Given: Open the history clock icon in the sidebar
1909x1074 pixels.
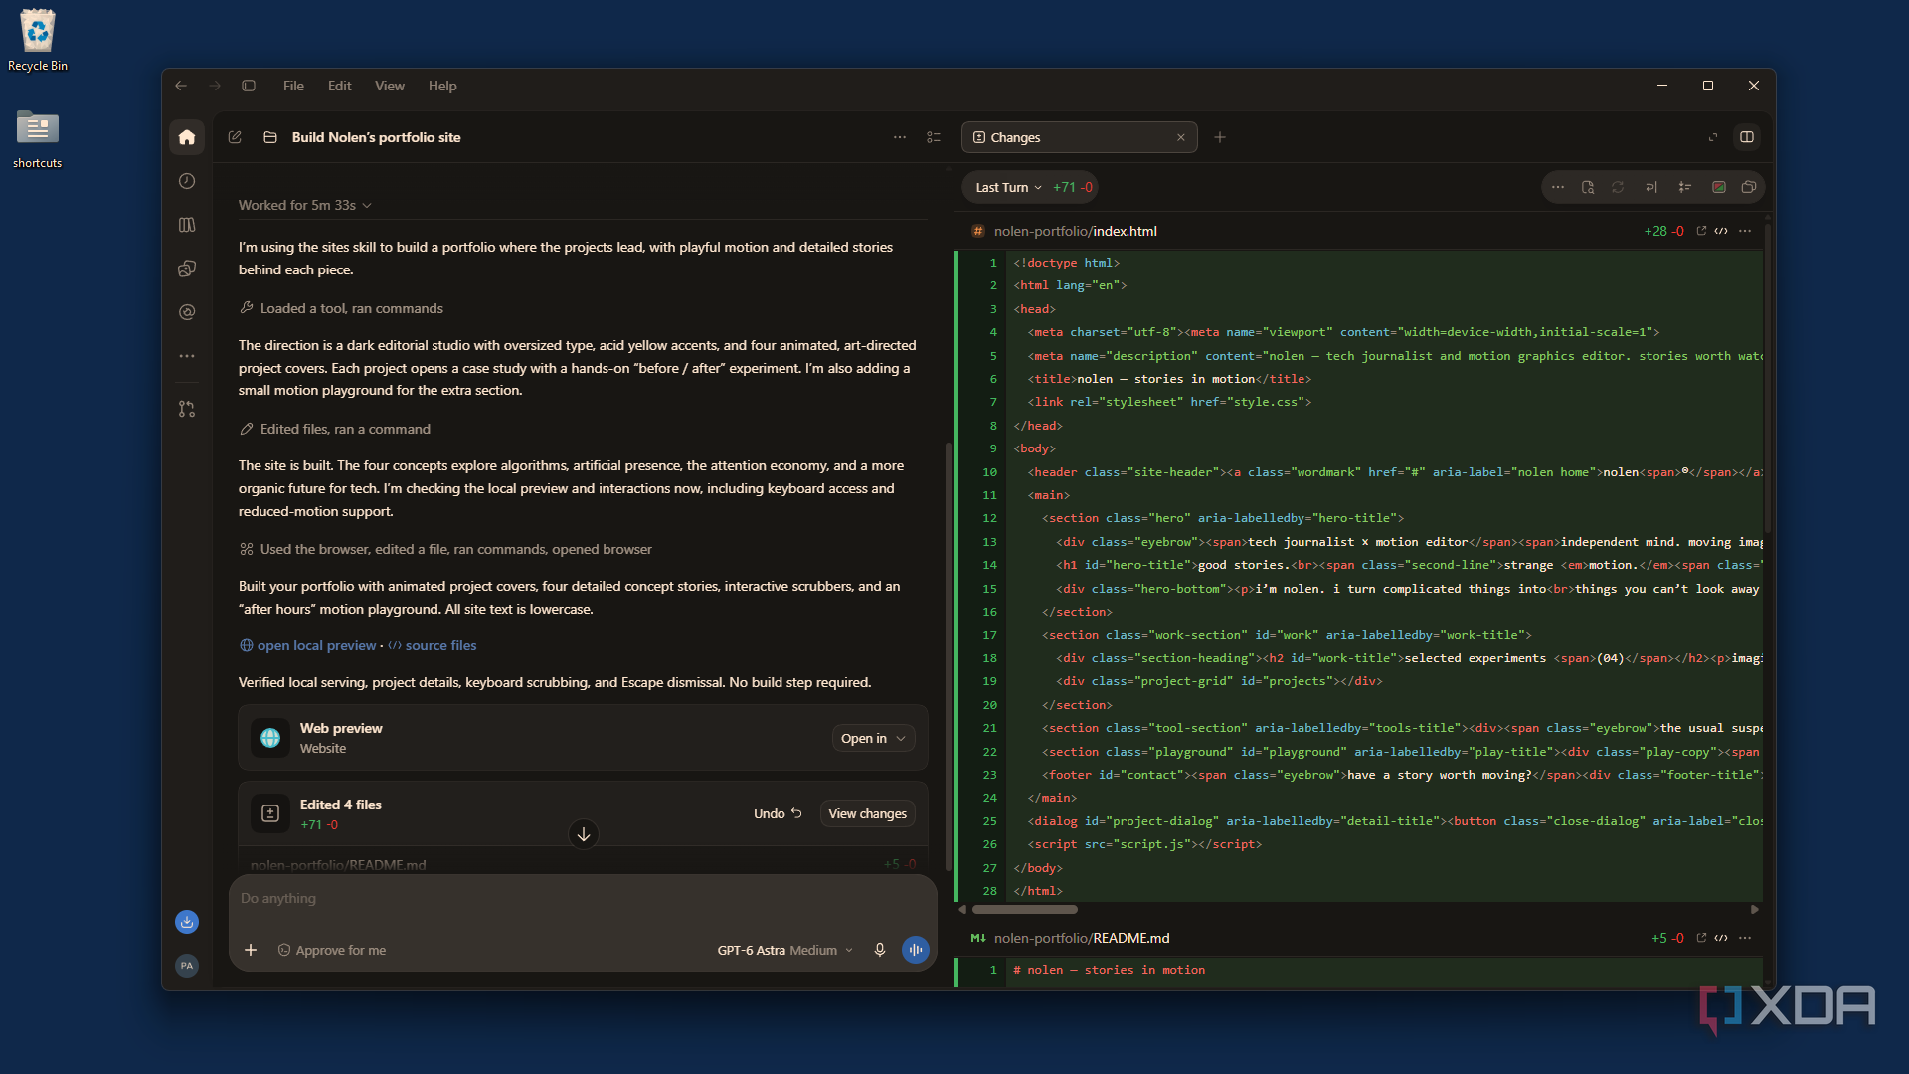Looking at the screenshot, I should (x=187, y=181).
